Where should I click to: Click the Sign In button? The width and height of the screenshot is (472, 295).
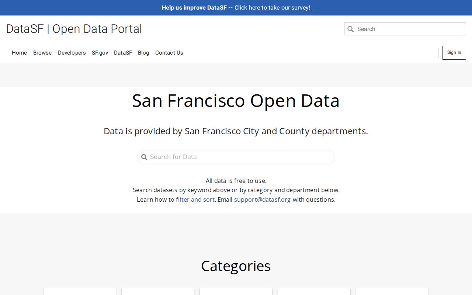pos(454,53)
